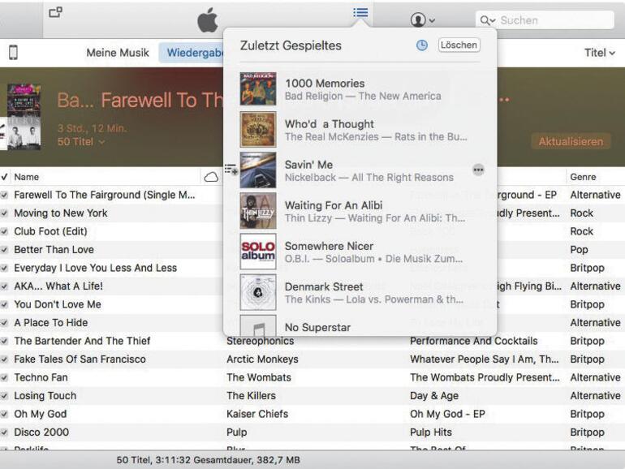
Task: Click artist The Wombats cell
Action: pos(259,377)
